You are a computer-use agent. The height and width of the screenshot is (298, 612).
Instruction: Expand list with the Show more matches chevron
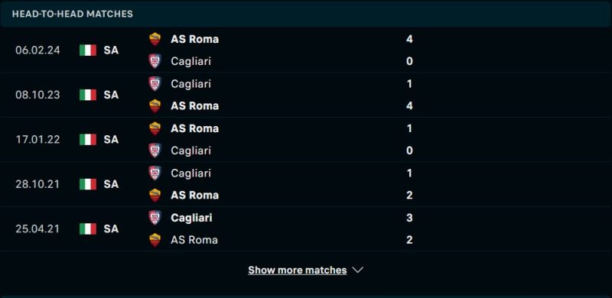pyautogui.click(x=357, y=270)
